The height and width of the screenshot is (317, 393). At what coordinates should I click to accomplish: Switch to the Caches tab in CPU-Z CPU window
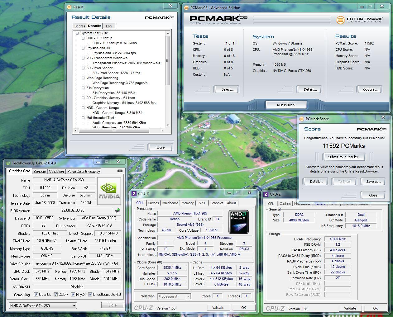coord(153,203)
